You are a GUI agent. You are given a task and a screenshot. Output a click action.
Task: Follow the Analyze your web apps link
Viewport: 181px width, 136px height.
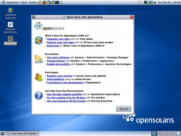click(x=60, y=42)
